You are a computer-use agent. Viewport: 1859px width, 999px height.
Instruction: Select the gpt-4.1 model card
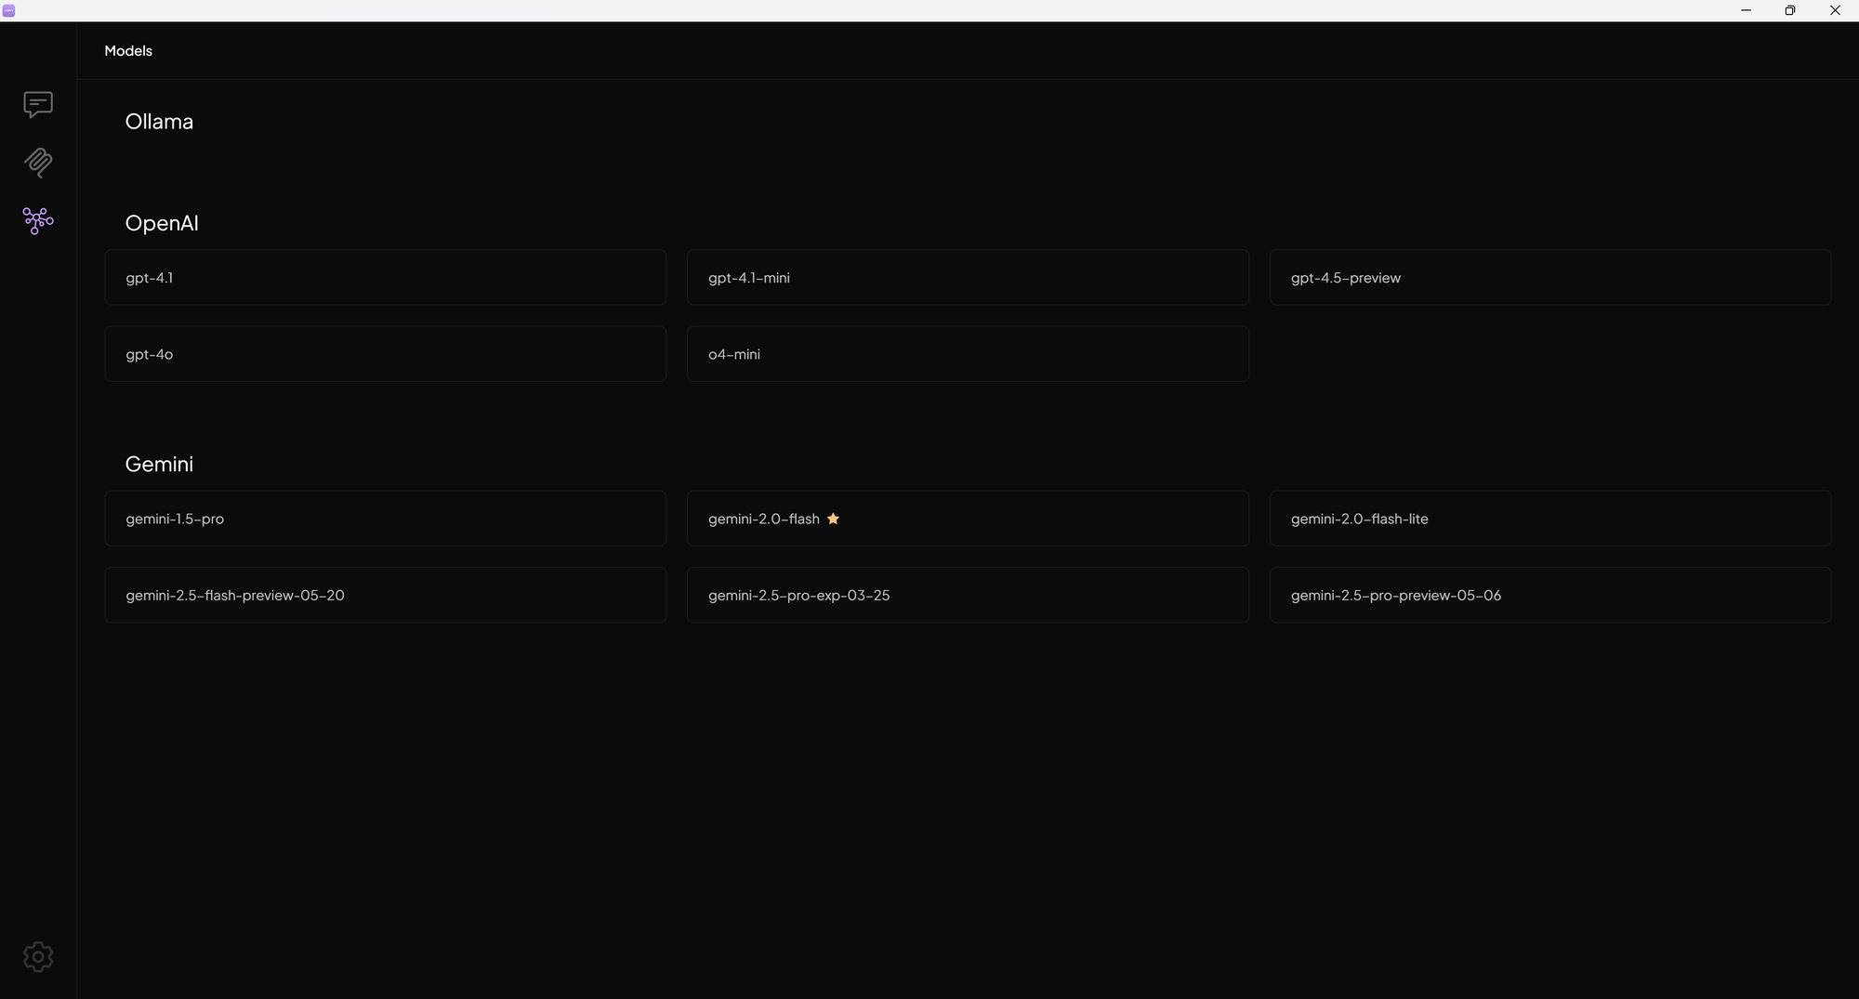(385, 277)
